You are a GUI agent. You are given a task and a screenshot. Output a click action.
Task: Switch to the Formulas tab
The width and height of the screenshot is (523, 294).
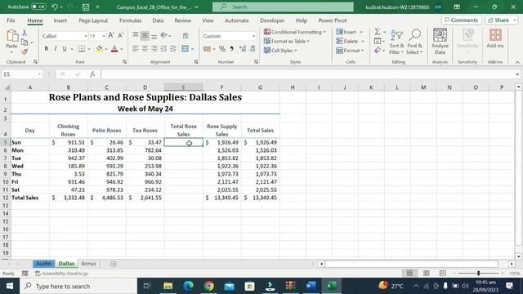131,20
